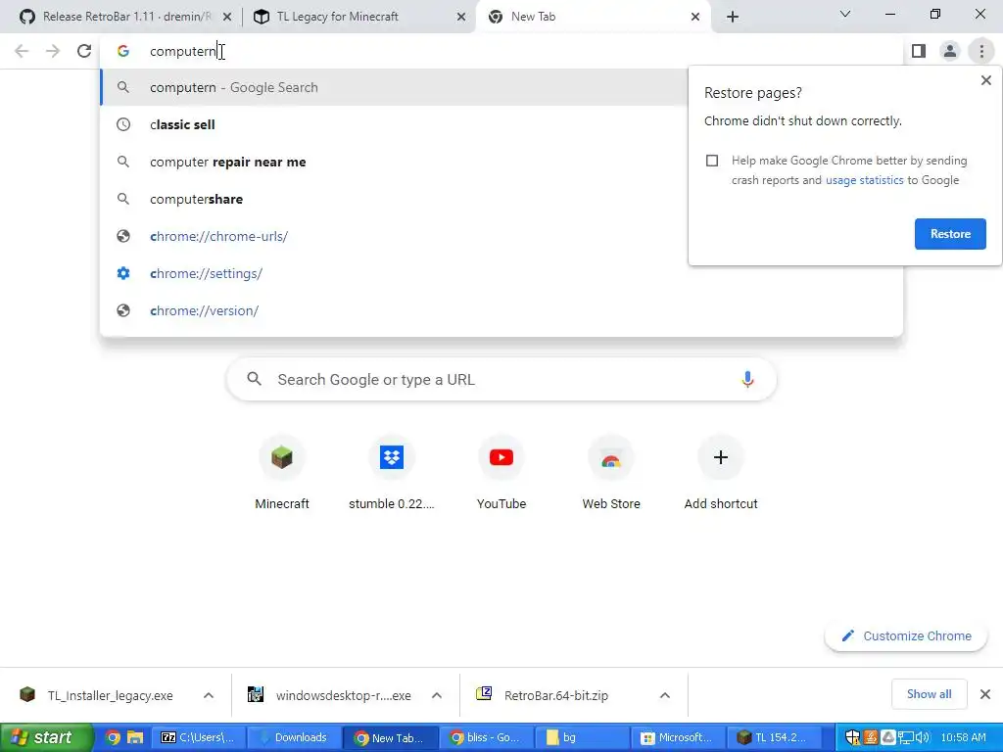Expand windowsdesktop-r....exe download options
This screenshot has width=1003, height=752.
click(436, 695)
